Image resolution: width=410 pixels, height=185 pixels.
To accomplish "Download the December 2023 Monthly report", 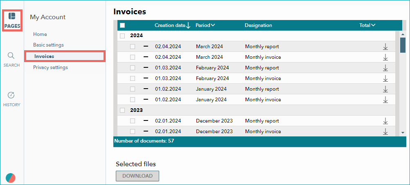I will pyautogui.click(x=385, y=121).
